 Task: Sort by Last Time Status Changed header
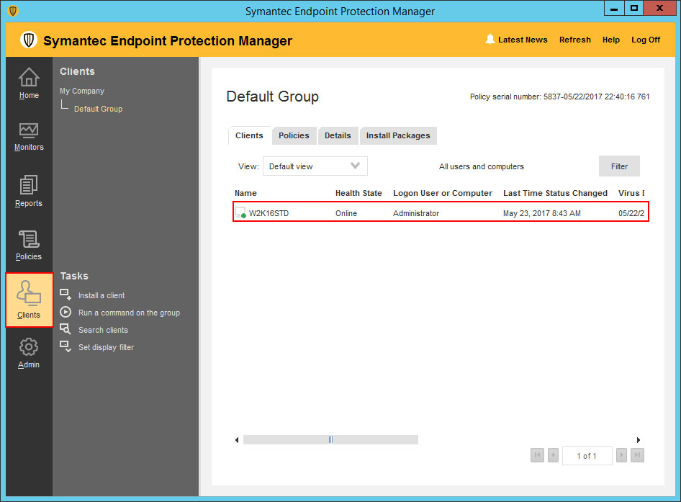pyautogui.click(x=556, y=193)
